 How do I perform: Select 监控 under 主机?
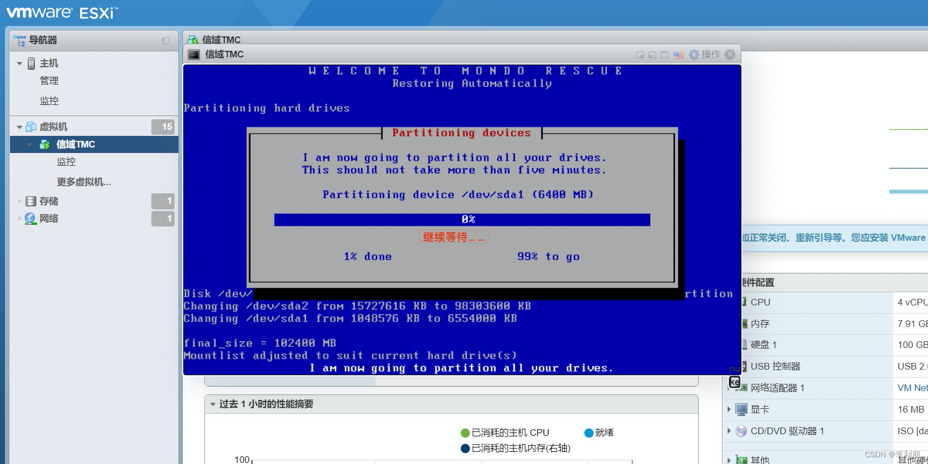pos(49,101)
